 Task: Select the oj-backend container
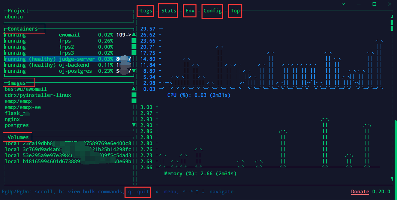(x=74, y=65)
